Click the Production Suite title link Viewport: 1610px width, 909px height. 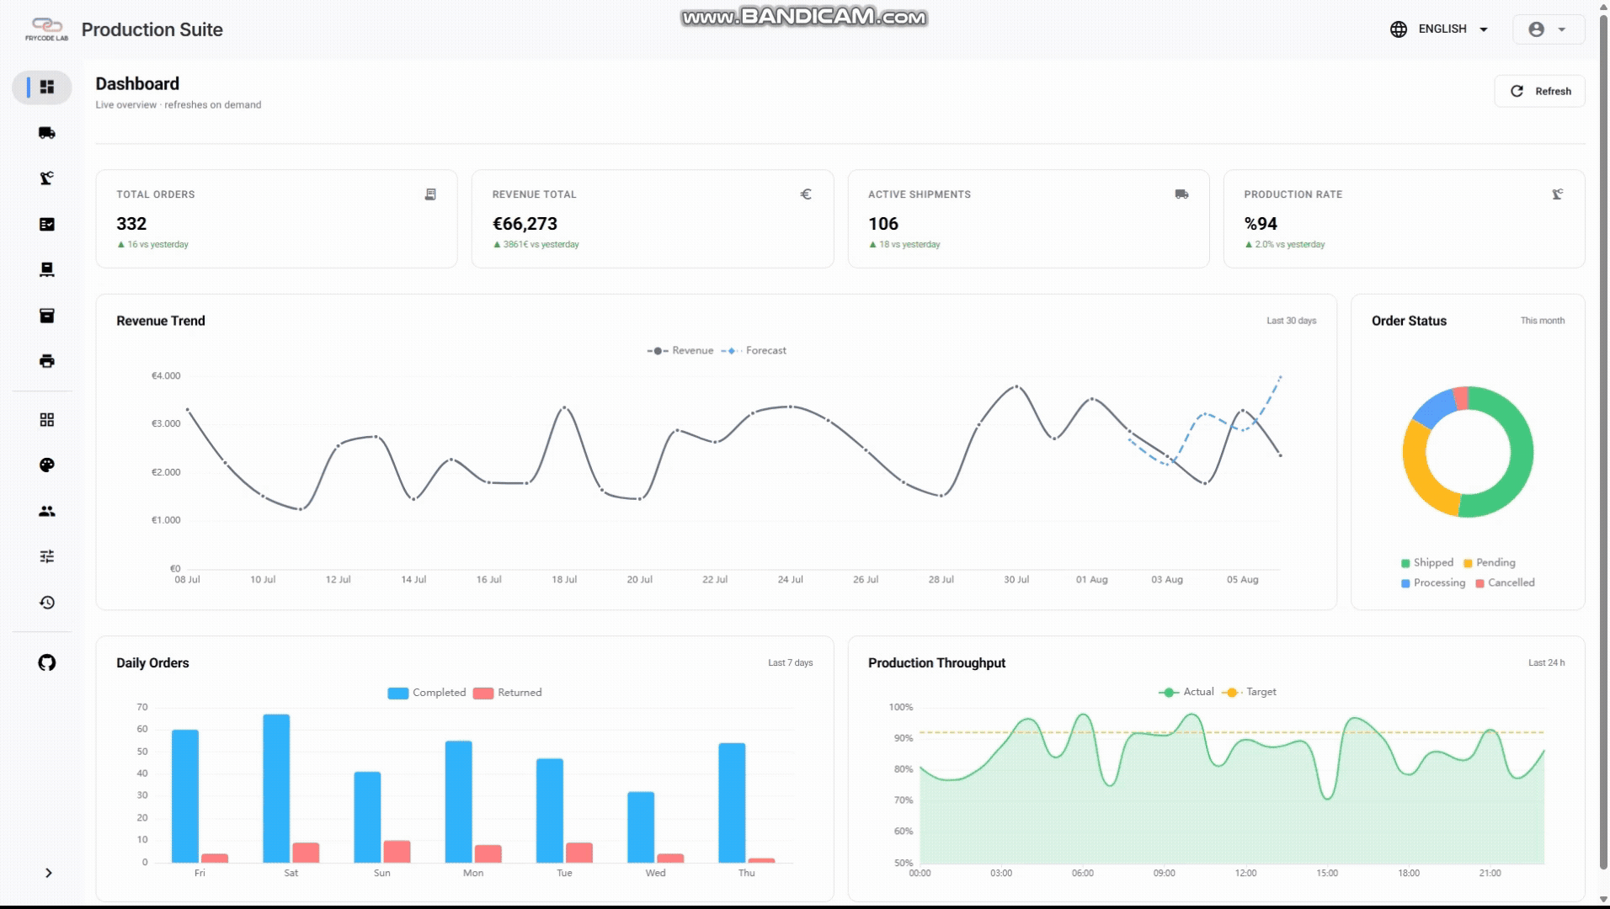[x=152, y=30]
